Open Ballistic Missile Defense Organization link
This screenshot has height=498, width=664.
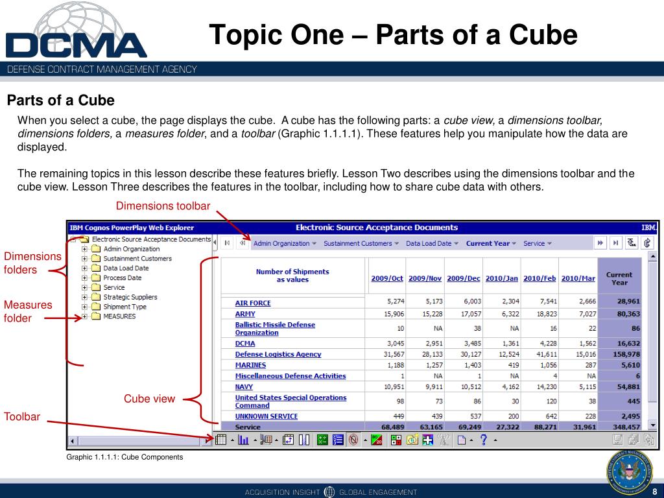[275, 329]
